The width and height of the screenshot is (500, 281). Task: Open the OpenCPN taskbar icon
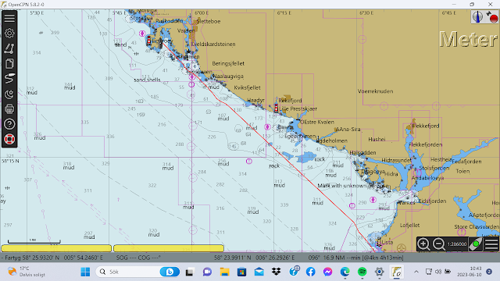coord(396,272)
